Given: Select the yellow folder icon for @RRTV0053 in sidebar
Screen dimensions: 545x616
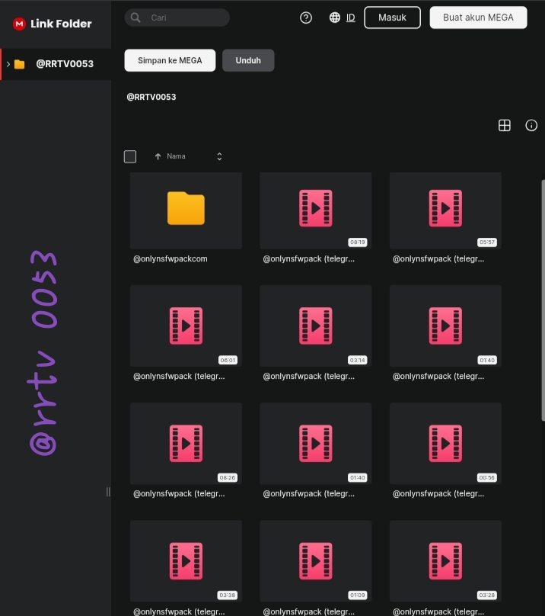Looking at the screenshot, I should pyautogui.click(x=19, y=64).
